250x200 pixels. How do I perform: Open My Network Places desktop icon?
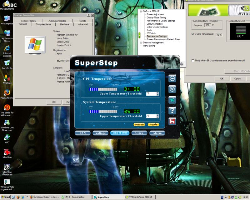[7, 36]
